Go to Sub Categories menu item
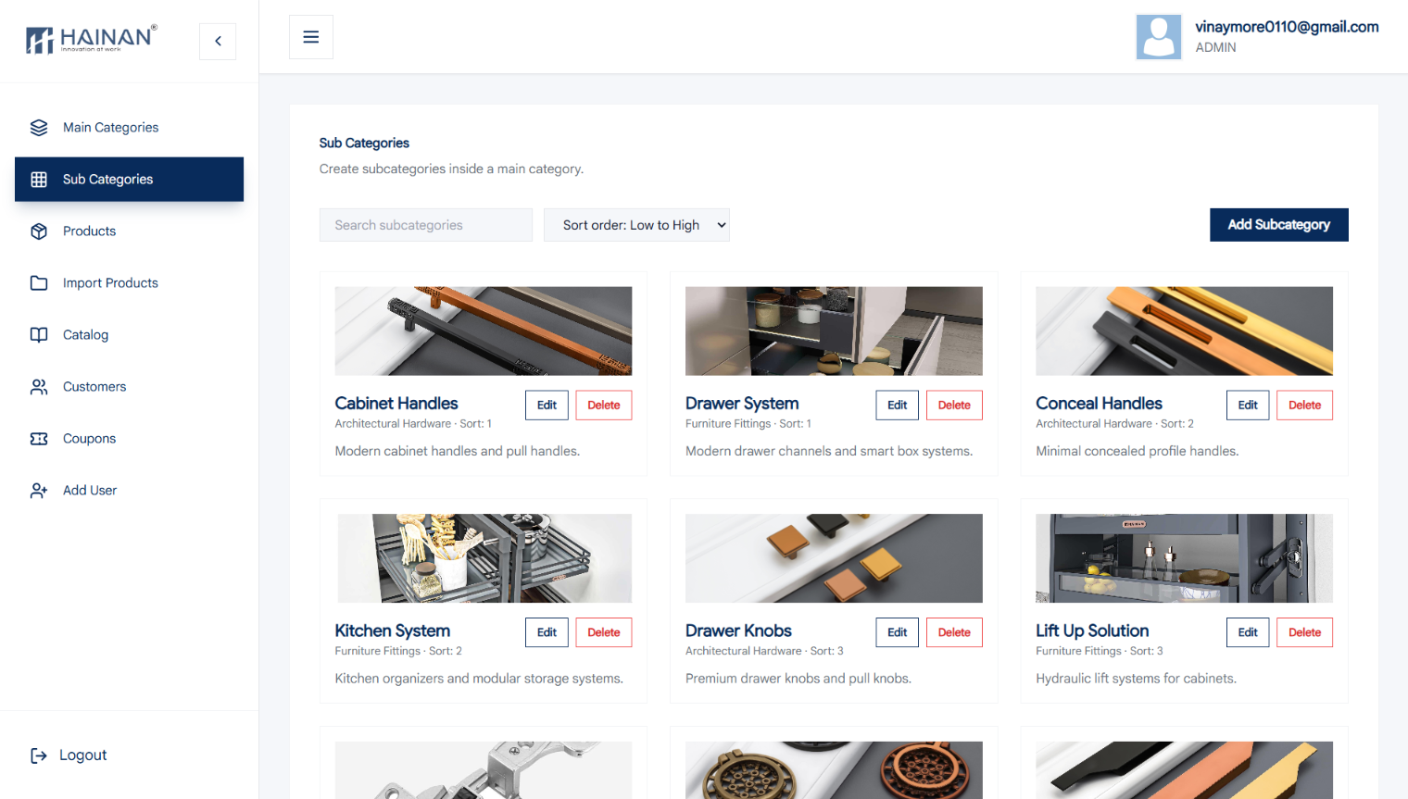 129,180
